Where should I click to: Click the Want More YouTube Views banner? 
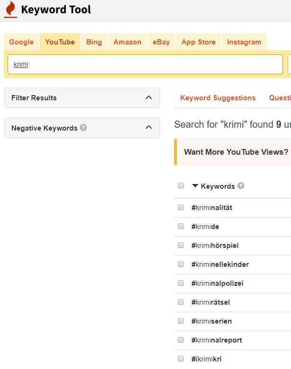pos(233,152)
